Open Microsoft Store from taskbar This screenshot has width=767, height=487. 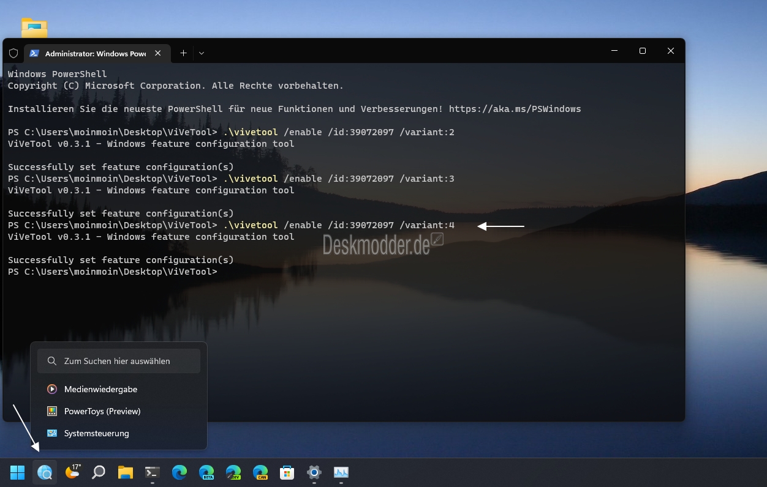287,472
